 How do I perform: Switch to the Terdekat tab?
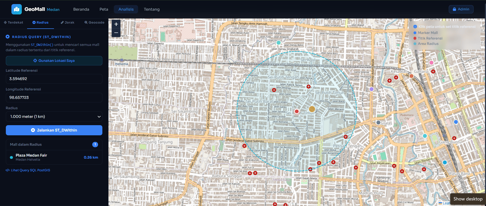pos(13,23)
